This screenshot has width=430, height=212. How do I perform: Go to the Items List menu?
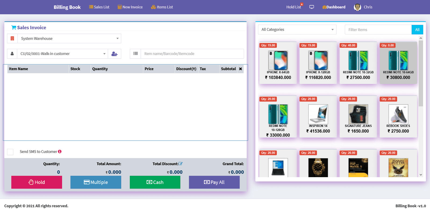(x=162, y=7)
